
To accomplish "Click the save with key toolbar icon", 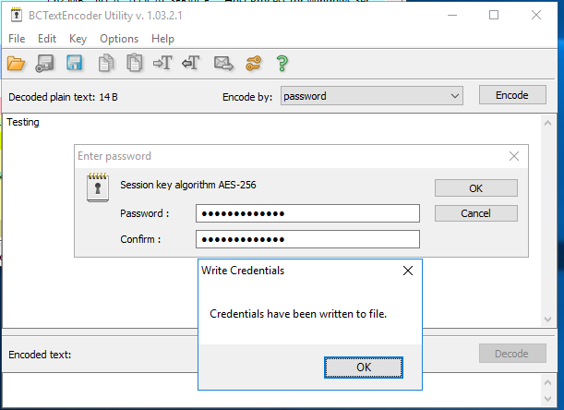I will point(44,64).
